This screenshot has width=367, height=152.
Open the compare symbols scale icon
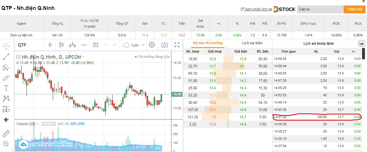[x=72, y=45]
